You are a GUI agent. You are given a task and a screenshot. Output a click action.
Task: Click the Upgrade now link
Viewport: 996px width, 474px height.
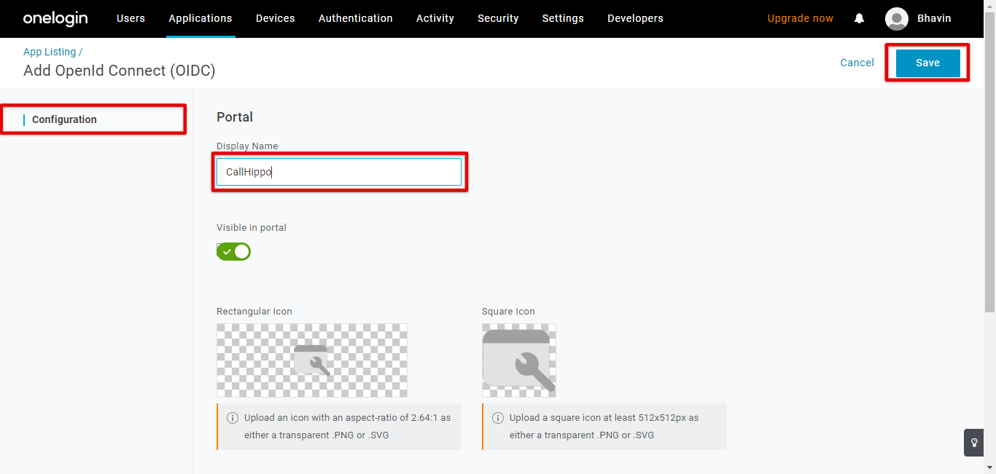pyautogui.click(x=800, y=18)
